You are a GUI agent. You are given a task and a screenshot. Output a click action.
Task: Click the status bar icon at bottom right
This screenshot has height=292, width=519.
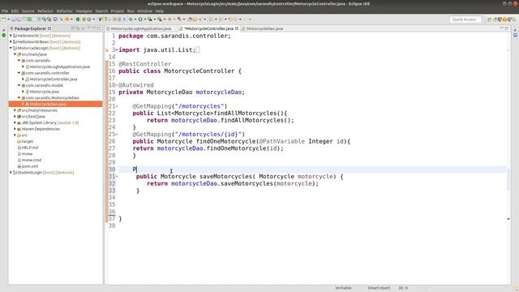coord(516,289)
